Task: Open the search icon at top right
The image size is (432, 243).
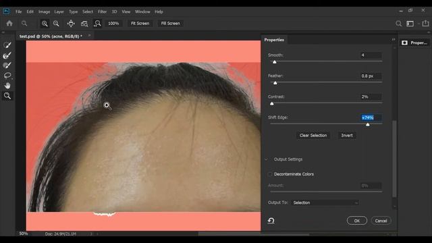Action: point(398,24)
